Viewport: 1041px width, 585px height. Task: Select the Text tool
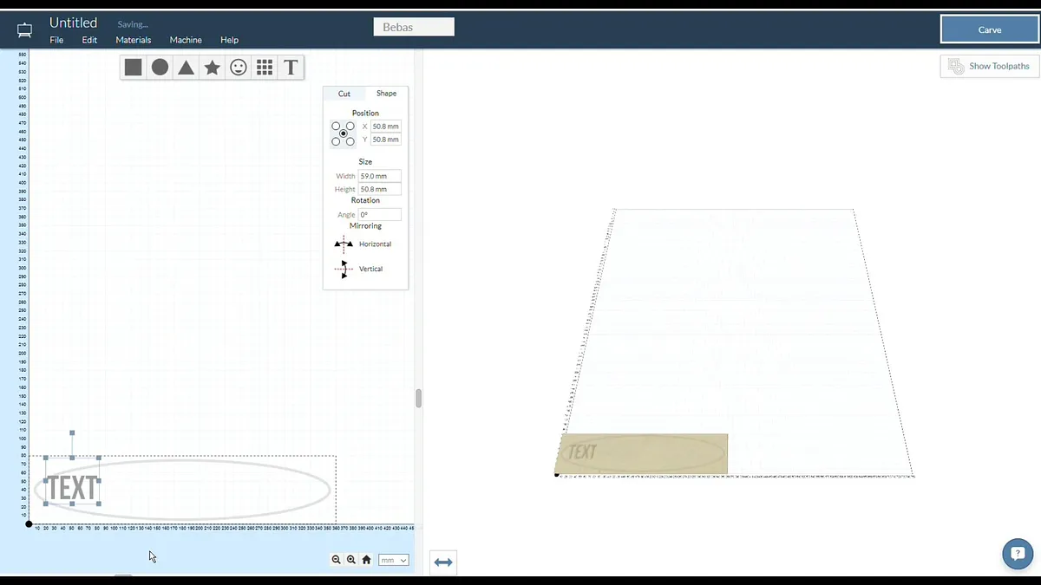pyautogui.click(x=291, y=68)
